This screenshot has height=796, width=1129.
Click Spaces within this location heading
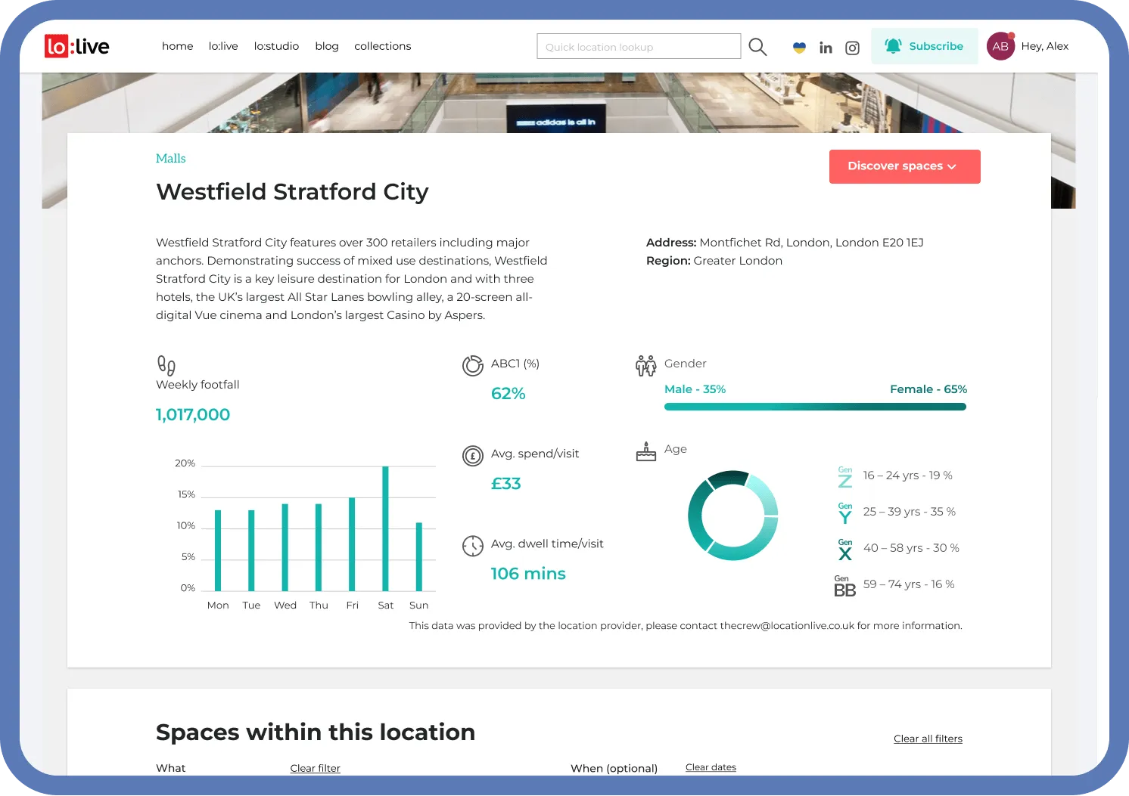click(x=316, y=733)
